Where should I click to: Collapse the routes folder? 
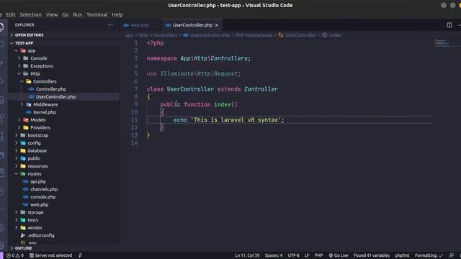[x=64, y=174]
